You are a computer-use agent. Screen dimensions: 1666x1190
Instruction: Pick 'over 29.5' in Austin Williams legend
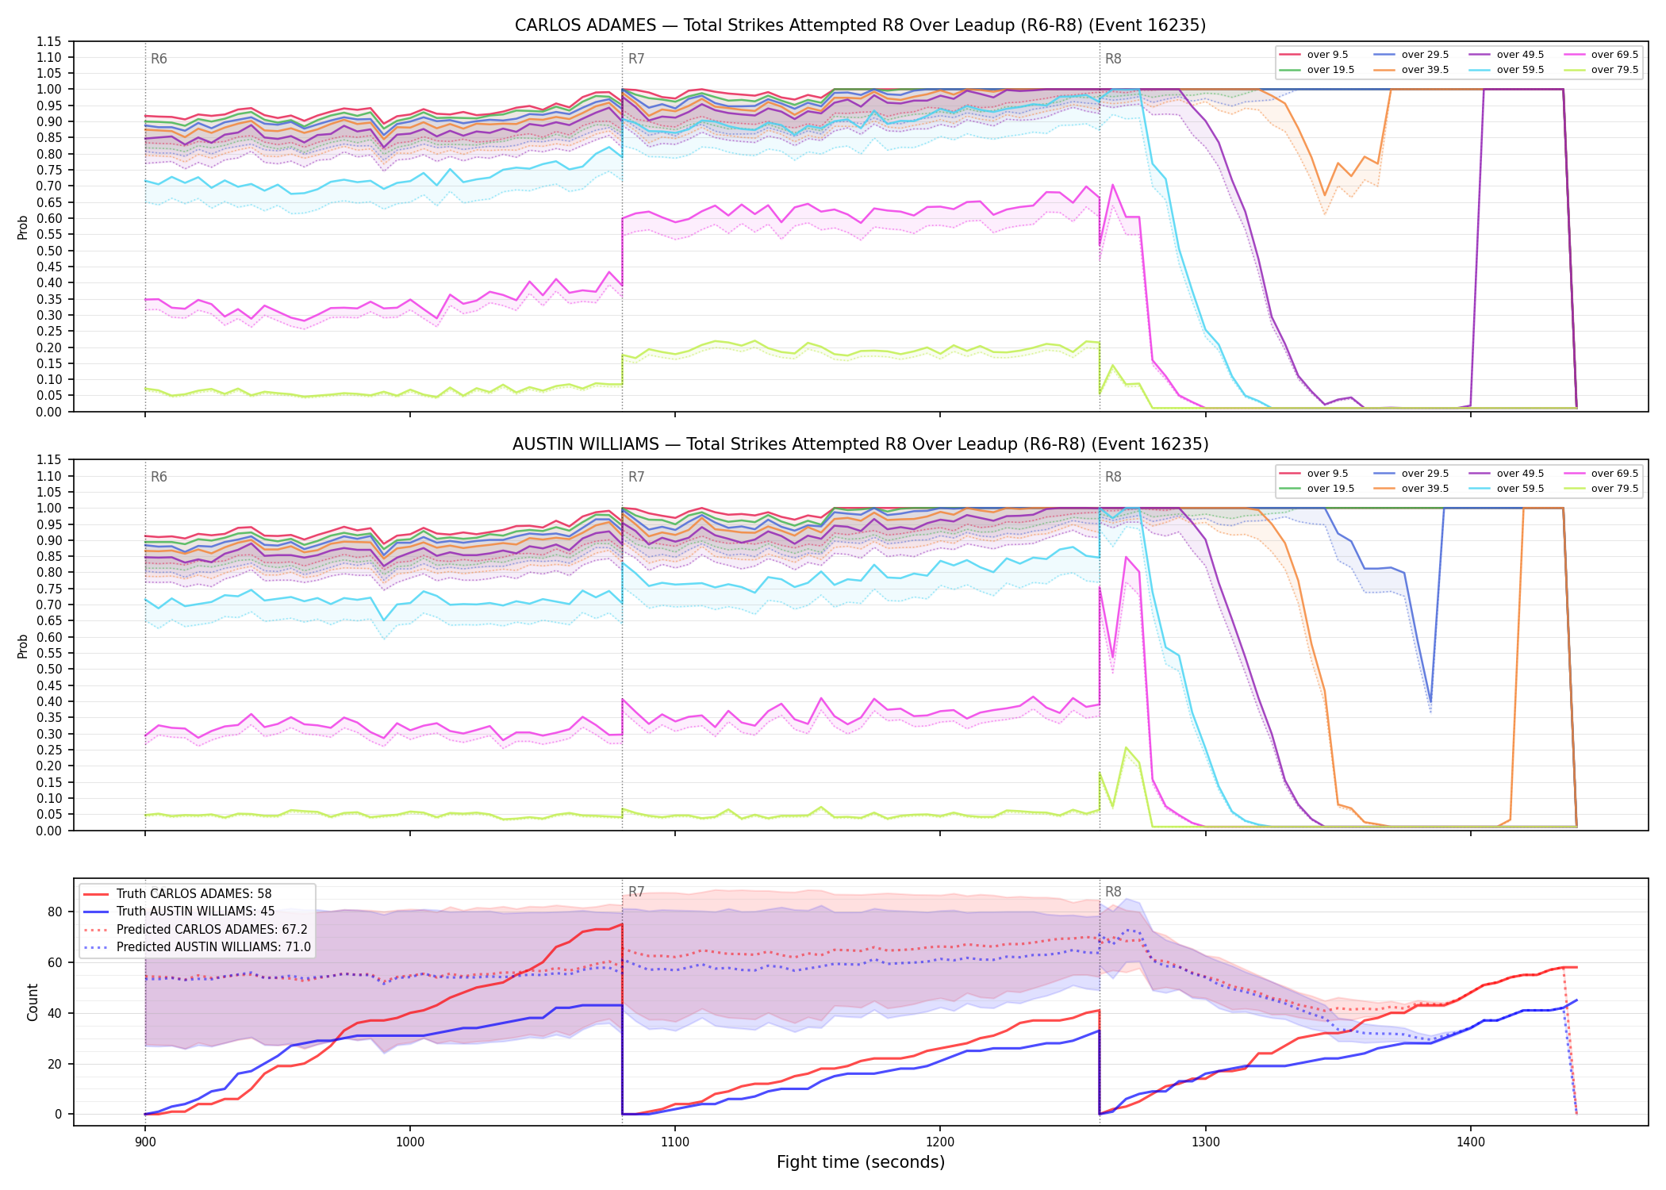coord(1411,474)
